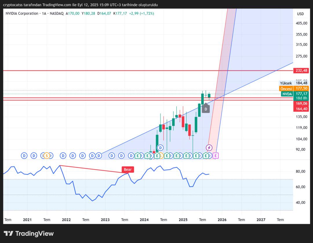Viewport: 313px width, 243px height.
Task: Click the 405,00 price axis label
Action: 301,23
